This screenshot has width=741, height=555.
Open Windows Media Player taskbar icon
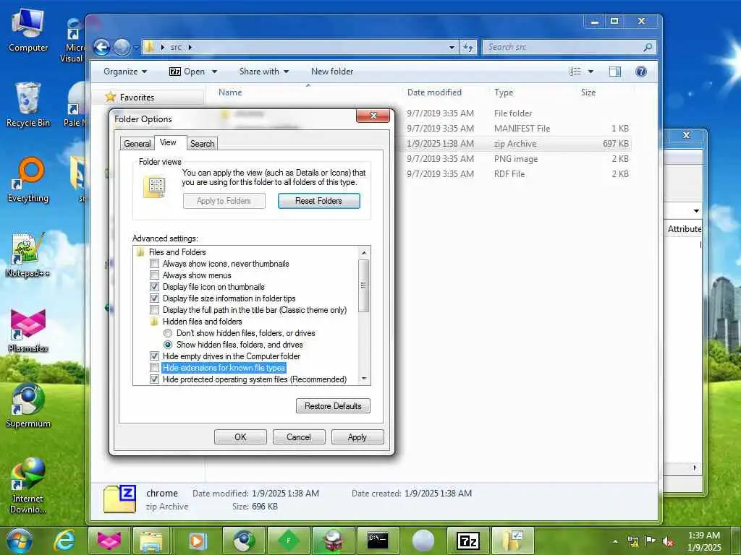[197, 541]
